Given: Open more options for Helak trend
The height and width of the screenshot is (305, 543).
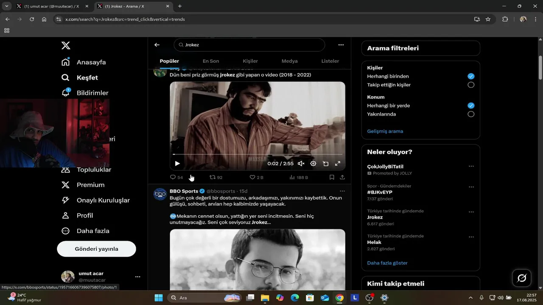Looking at the screenshot, I should tap(471, 237).
